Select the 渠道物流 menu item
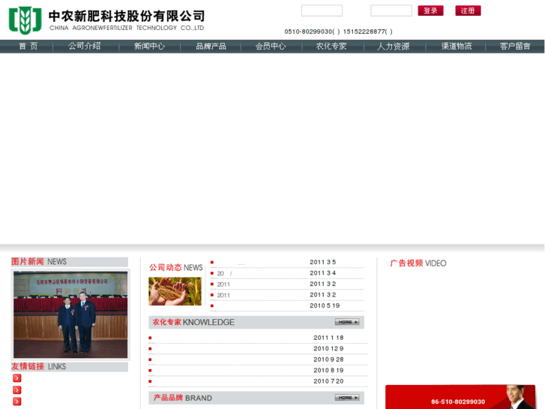The width and height of the screenshot is (545, 409). [x=457, y=47]
